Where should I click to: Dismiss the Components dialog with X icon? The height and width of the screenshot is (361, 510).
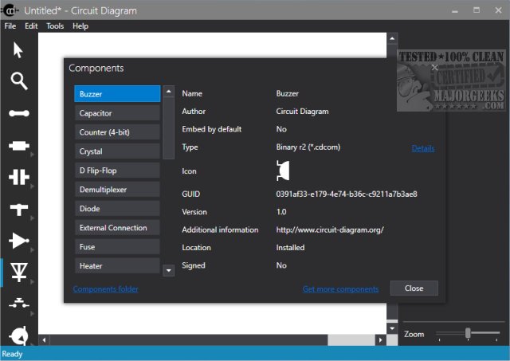pos(434,68)
